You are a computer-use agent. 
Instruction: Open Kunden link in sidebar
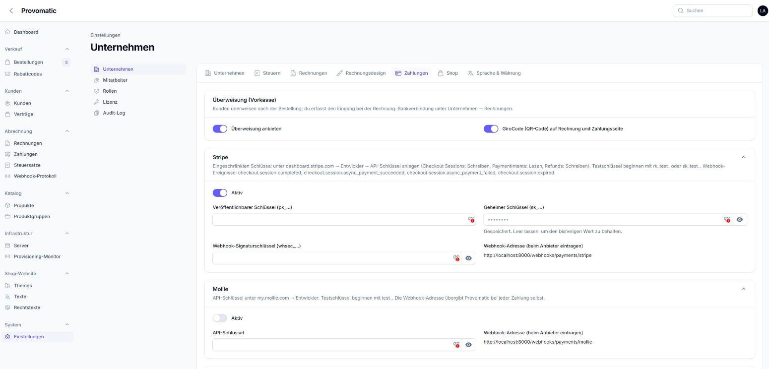(x=22, y=103)
